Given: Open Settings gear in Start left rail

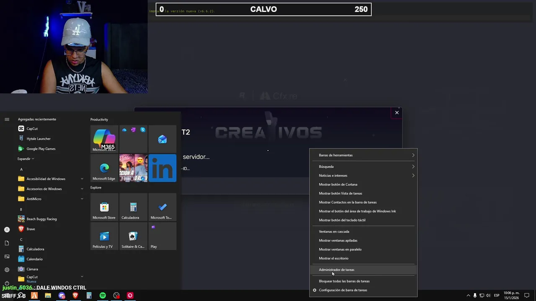Looking at the screenshot, I should (7, 270).
